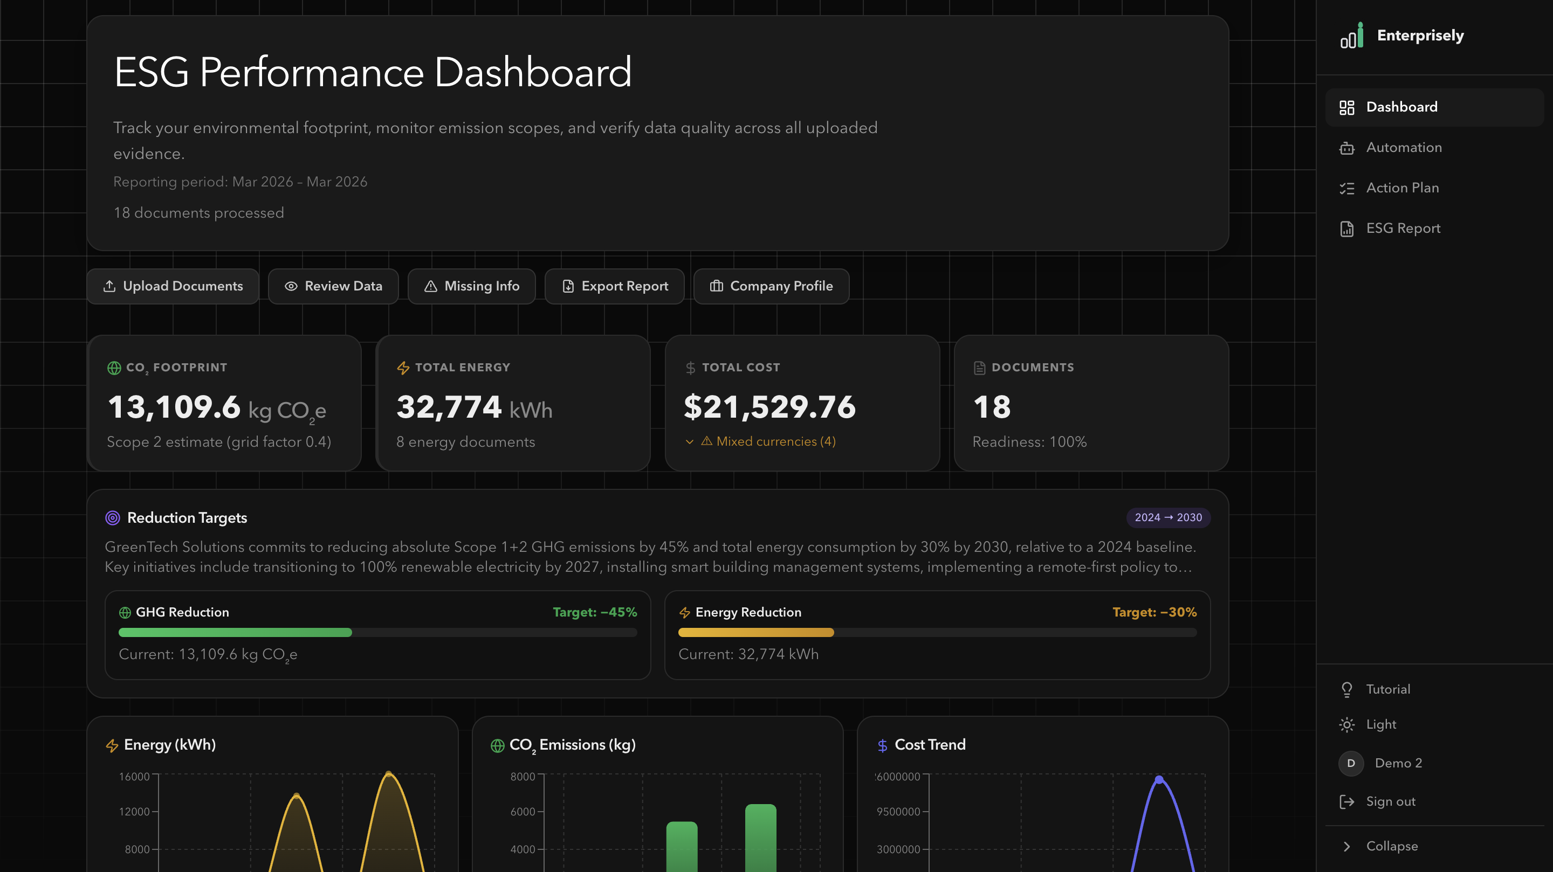Screen dimensions: 1553x872
Task: Click the Sign out arrow icon
Action: (1347, 801)
